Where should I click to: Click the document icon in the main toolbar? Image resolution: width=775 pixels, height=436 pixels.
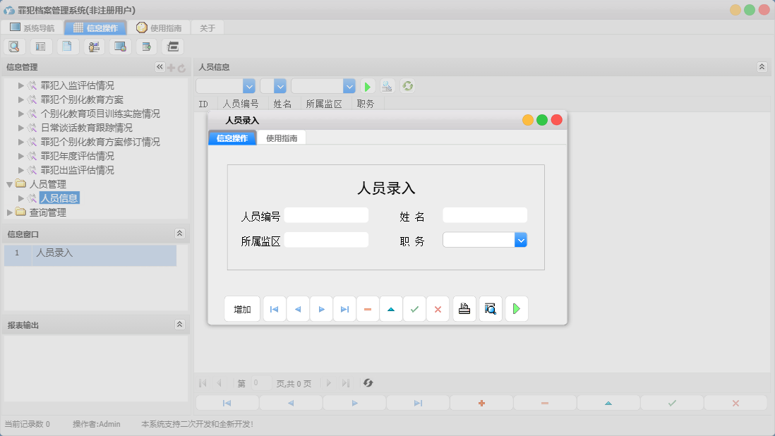pyautogui.click(x=67, y=46)
